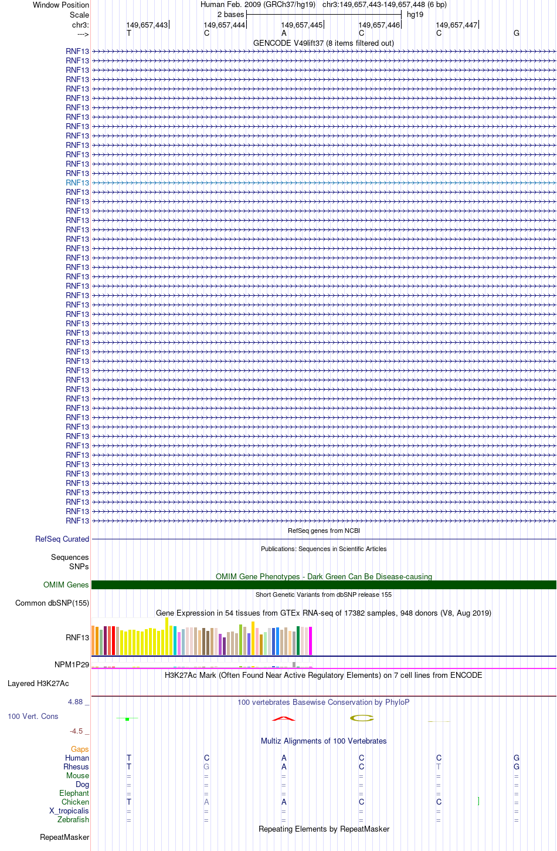This screenshot has width=557, height=851.
Task: Open "RefSeq genes from NCBI" track title
Action: click(324, 531)
